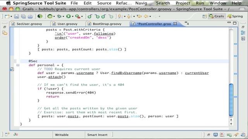The width and height of the screenshot is (248, 139).
Task: Click the Writable status field
Action: click(62, 135)
